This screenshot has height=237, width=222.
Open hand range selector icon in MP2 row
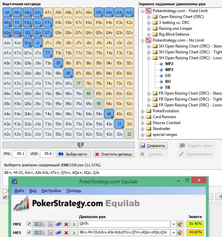point(39,224)
